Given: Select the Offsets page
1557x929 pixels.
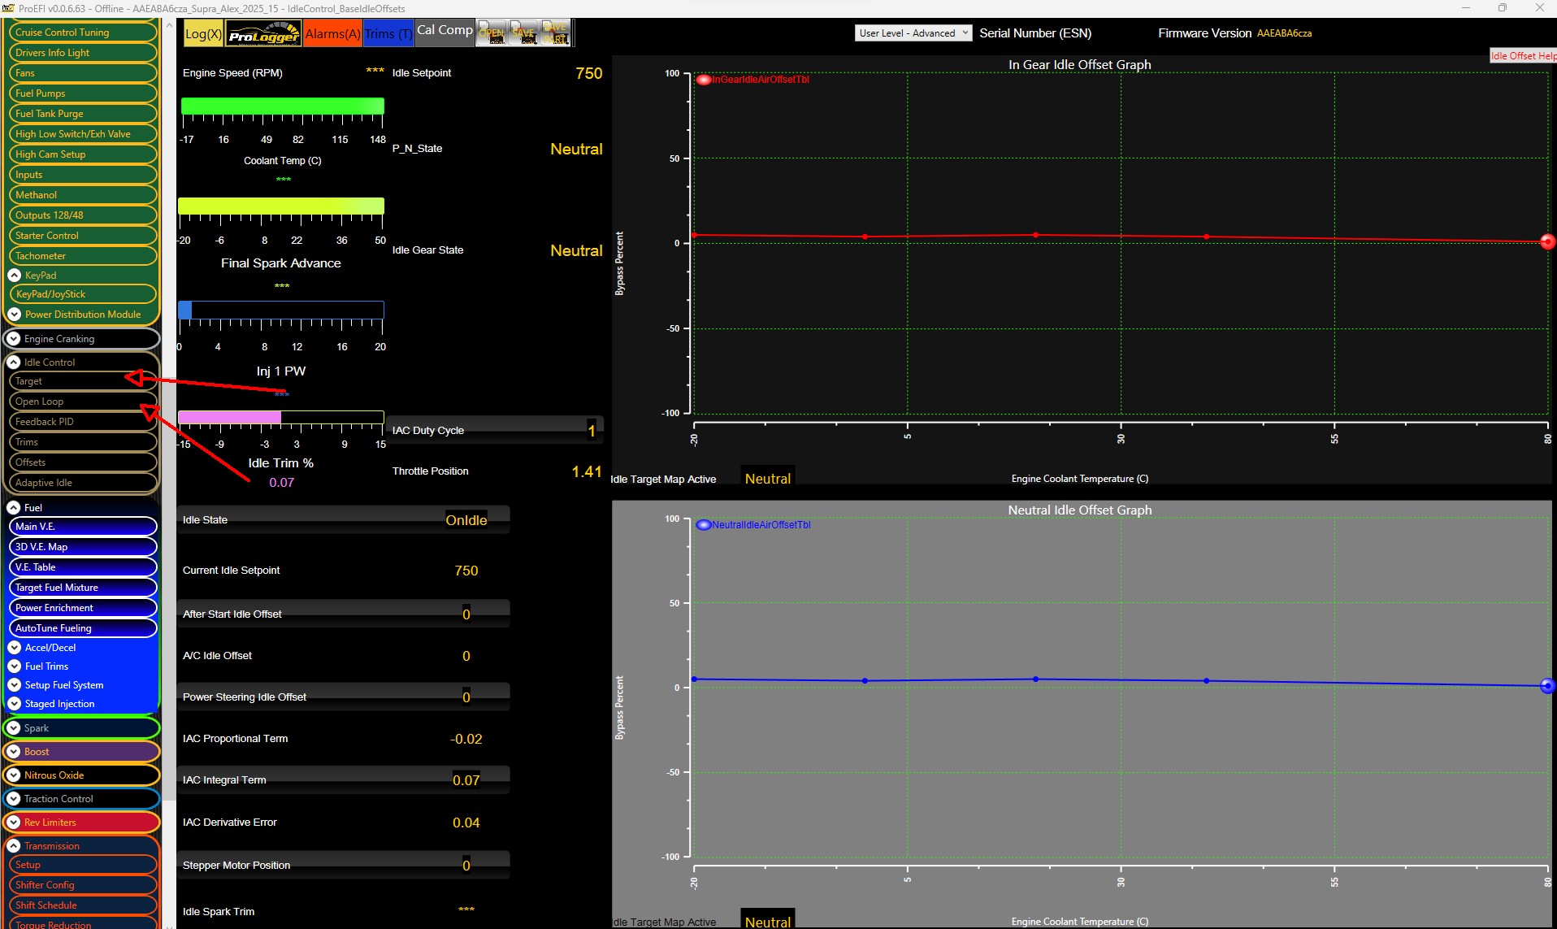Looking at the screenshot, I should pyautogui.click(x=82, y=462).
